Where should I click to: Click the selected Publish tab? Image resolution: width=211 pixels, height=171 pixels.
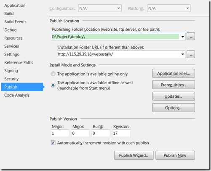coord(22,87)
